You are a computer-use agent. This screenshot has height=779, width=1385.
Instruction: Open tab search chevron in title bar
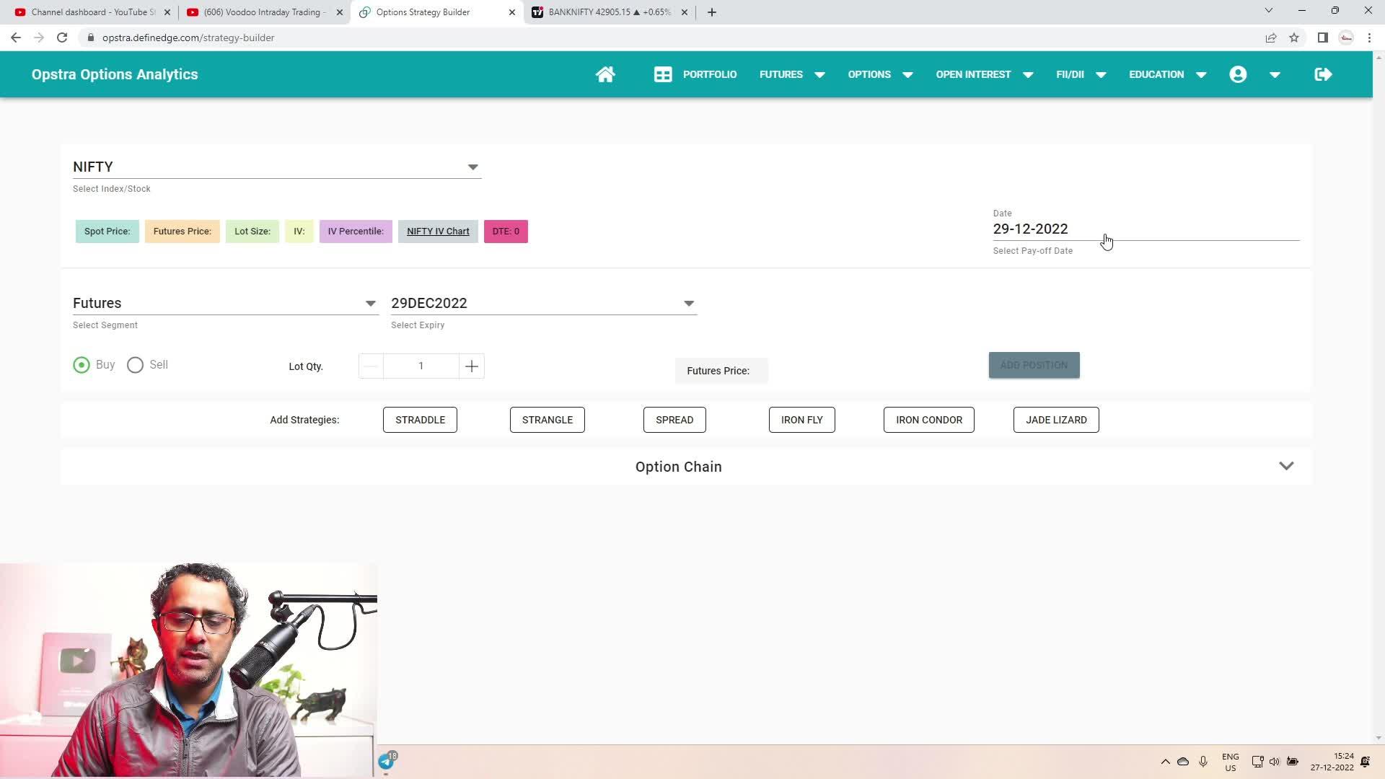[1269, 11]
